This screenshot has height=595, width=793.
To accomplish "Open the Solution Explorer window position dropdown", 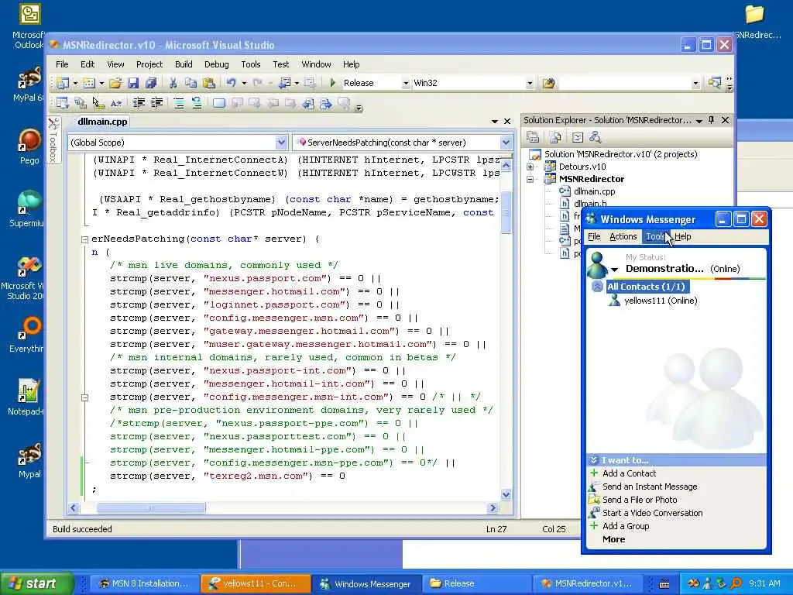I will (x=699, y=120).
